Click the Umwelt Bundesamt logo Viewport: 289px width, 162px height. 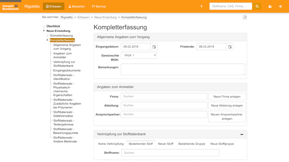pyautogui.click(x=11, y=7)
